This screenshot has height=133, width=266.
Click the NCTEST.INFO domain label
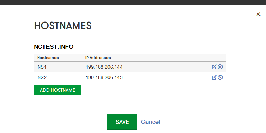54,47
